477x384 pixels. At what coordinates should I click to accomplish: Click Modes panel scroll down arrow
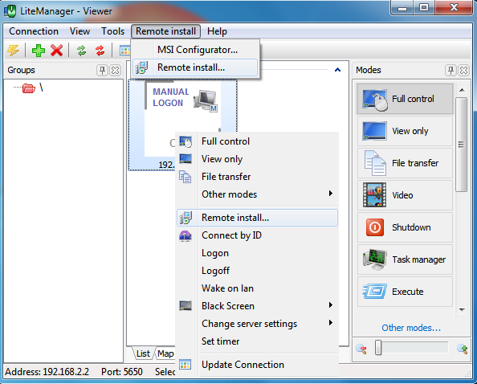point(462,310)
